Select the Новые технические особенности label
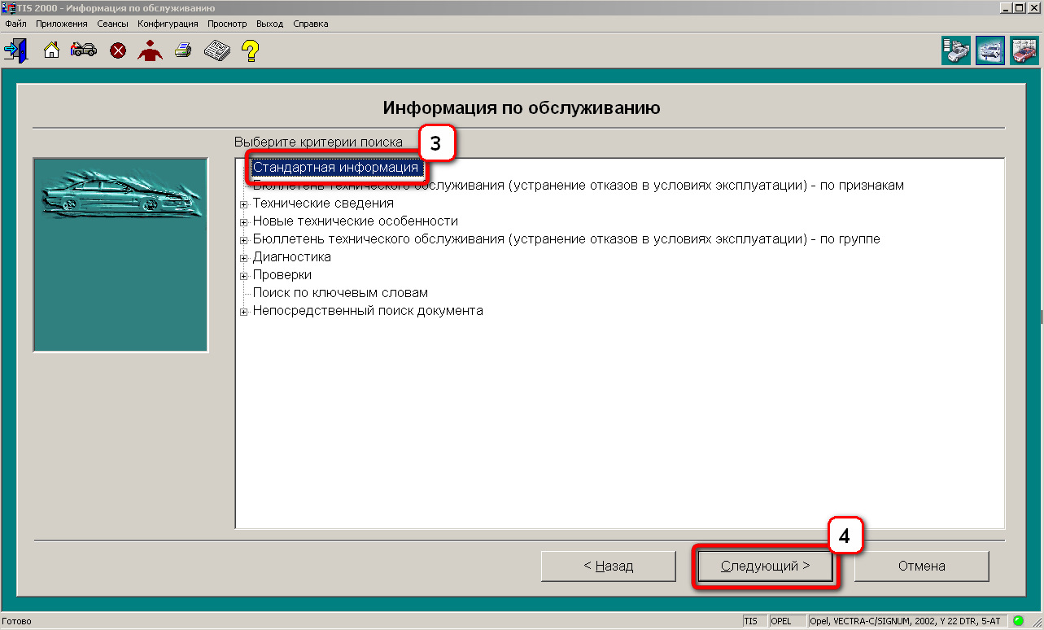1044x630 pixels. click(x=355, y=221)
